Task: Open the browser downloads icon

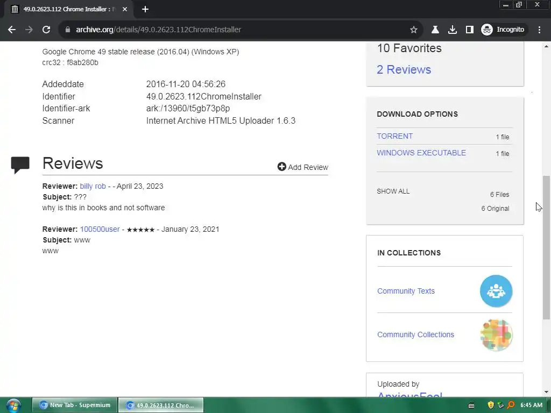Action: (x=452, y=30)
